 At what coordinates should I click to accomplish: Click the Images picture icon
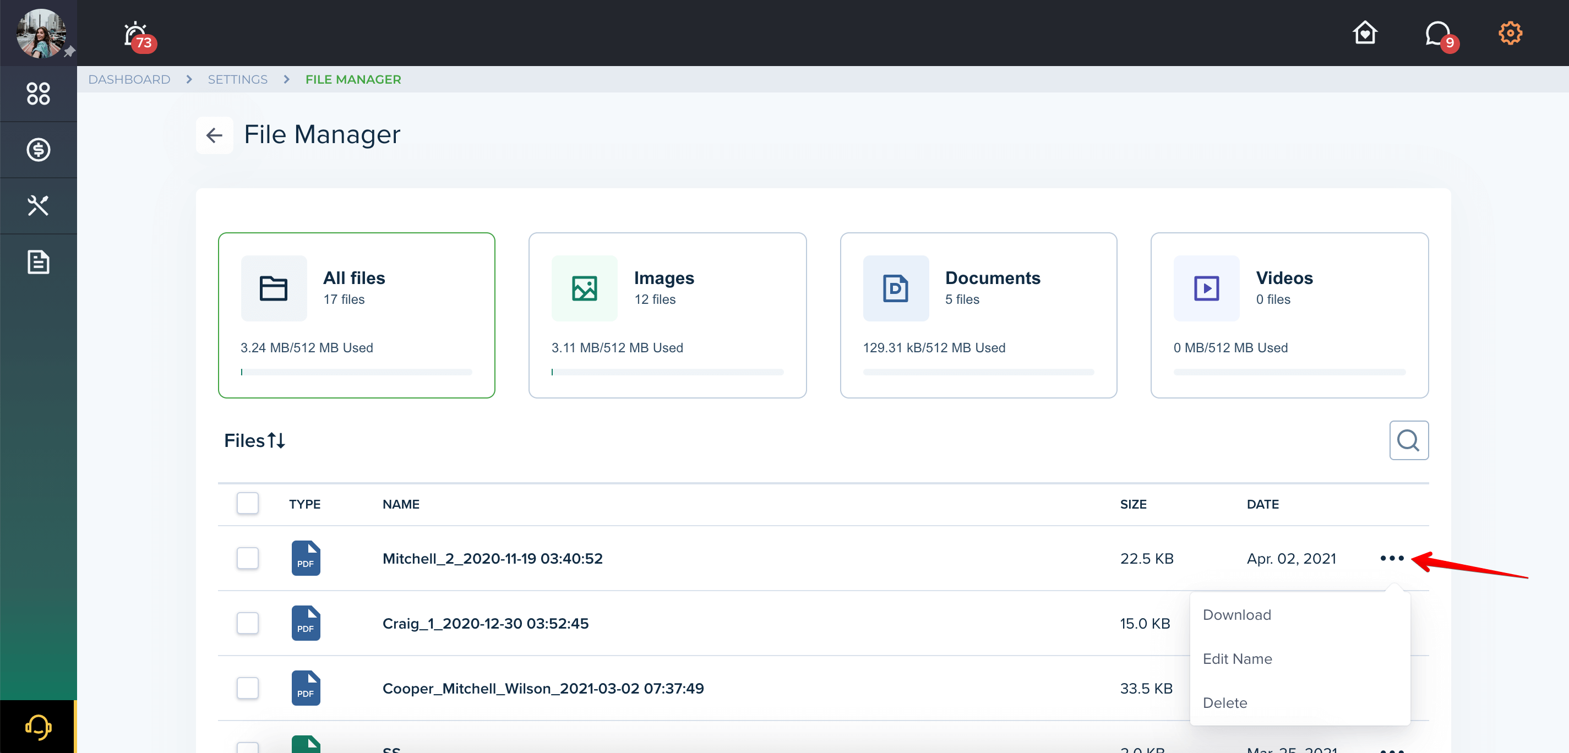coord(584,288)
